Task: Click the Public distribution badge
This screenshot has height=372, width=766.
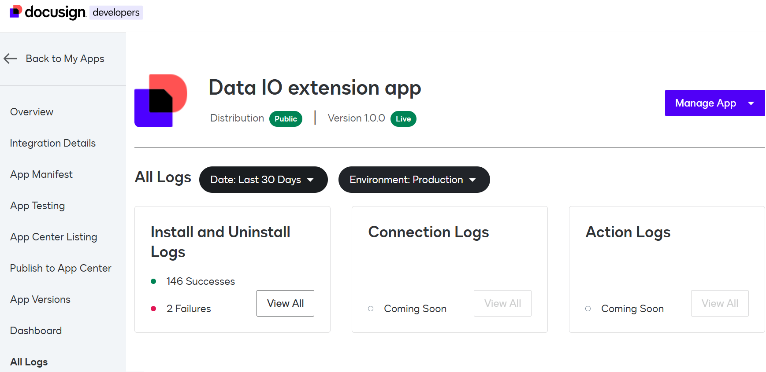Action: 286,119
